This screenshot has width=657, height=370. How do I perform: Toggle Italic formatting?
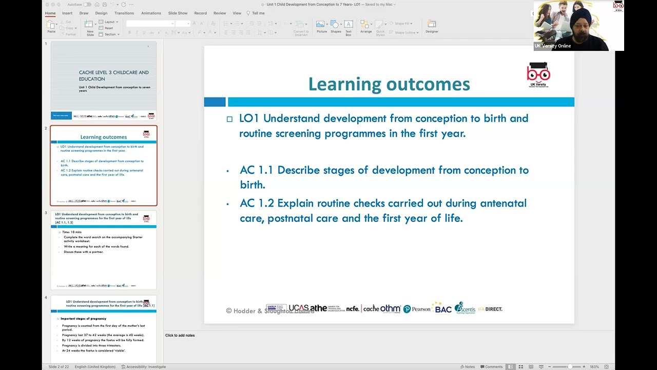click(x=137, y=32)
